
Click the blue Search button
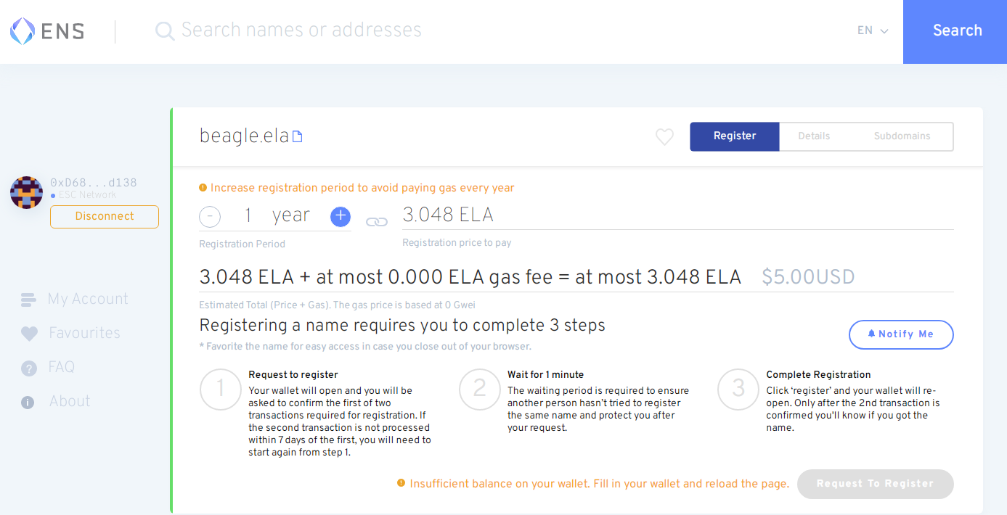(956, 31)
